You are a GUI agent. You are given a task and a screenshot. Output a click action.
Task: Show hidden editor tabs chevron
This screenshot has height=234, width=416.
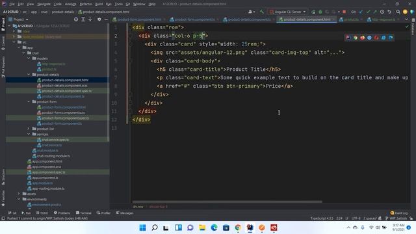[x=406, y=19]
